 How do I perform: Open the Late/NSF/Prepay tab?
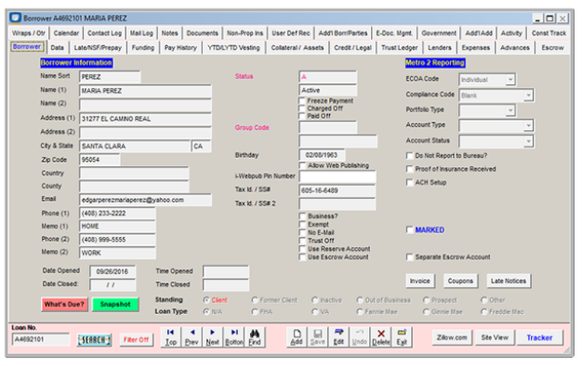coord(98,48)
